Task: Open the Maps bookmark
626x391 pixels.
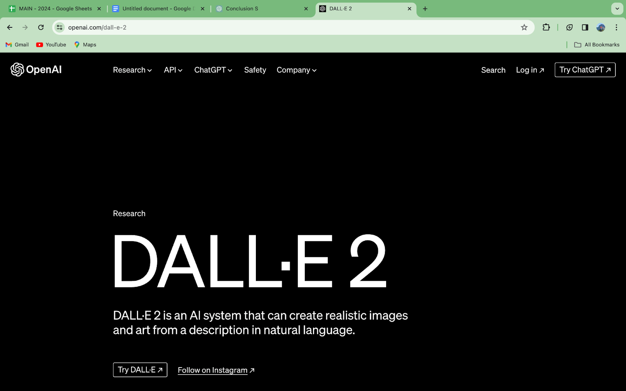Action: tap(85, 45)
